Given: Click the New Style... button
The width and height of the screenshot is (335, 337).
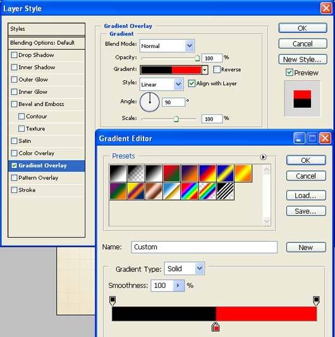Looking at the screenshot, I should [x=303, y=59].
